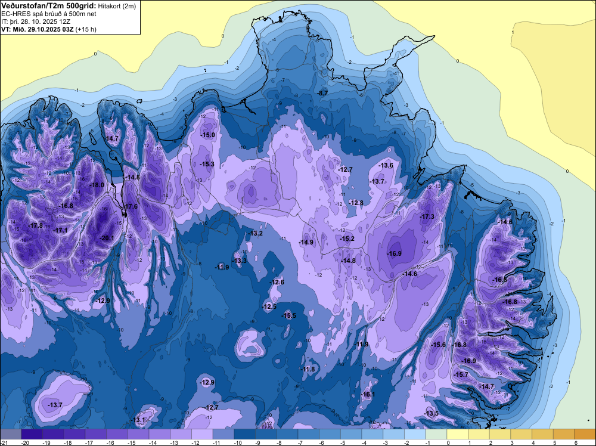Click the -12.8 temperature label
The width and height of the screenshot is (596, 446).
click(356, 203)
